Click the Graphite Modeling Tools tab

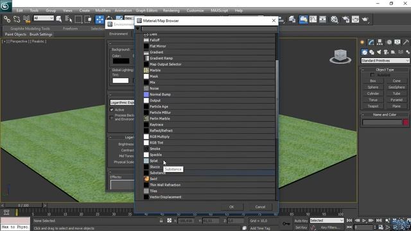click(x=30, y=28)
